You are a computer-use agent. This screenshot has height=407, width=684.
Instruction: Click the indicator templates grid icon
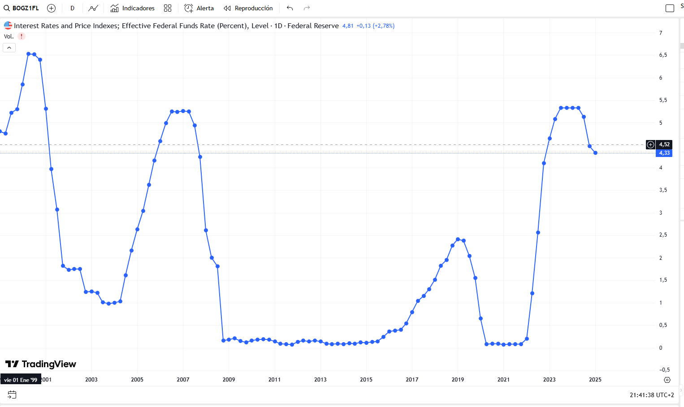coord(168,8)
